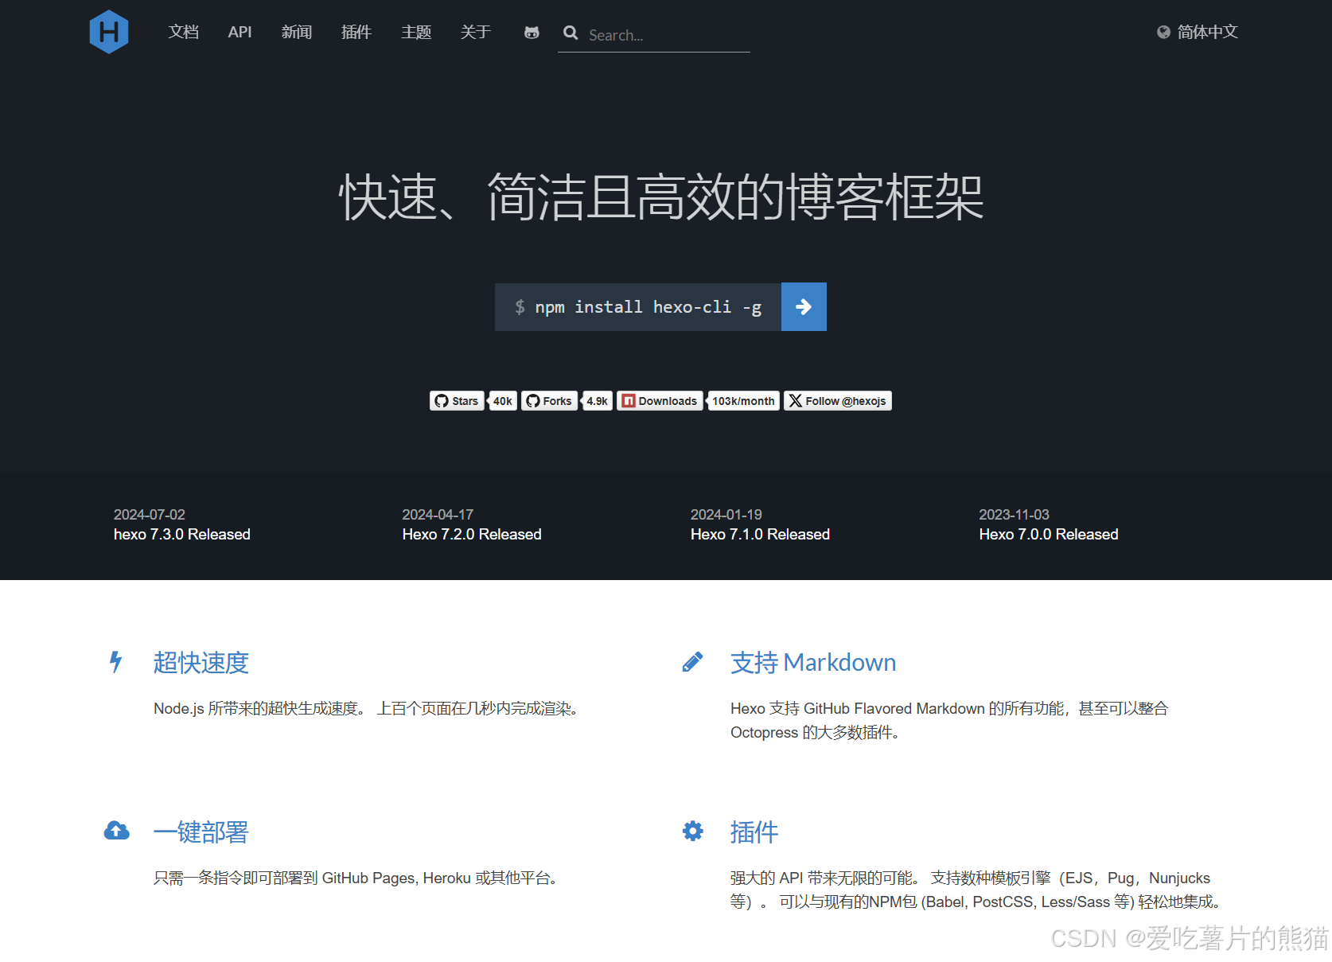The width and height of the screenshot is (1332, 962).
Task: Click the GitHub Stars badge
Action: (457, 401)
